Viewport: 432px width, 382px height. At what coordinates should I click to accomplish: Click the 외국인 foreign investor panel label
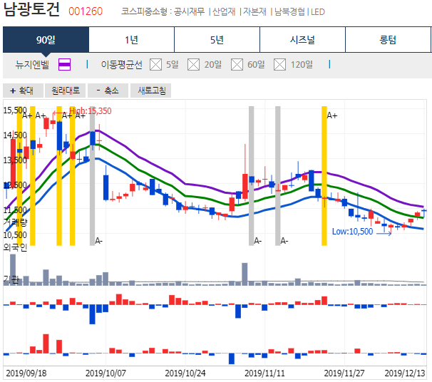tap(16, 247)
